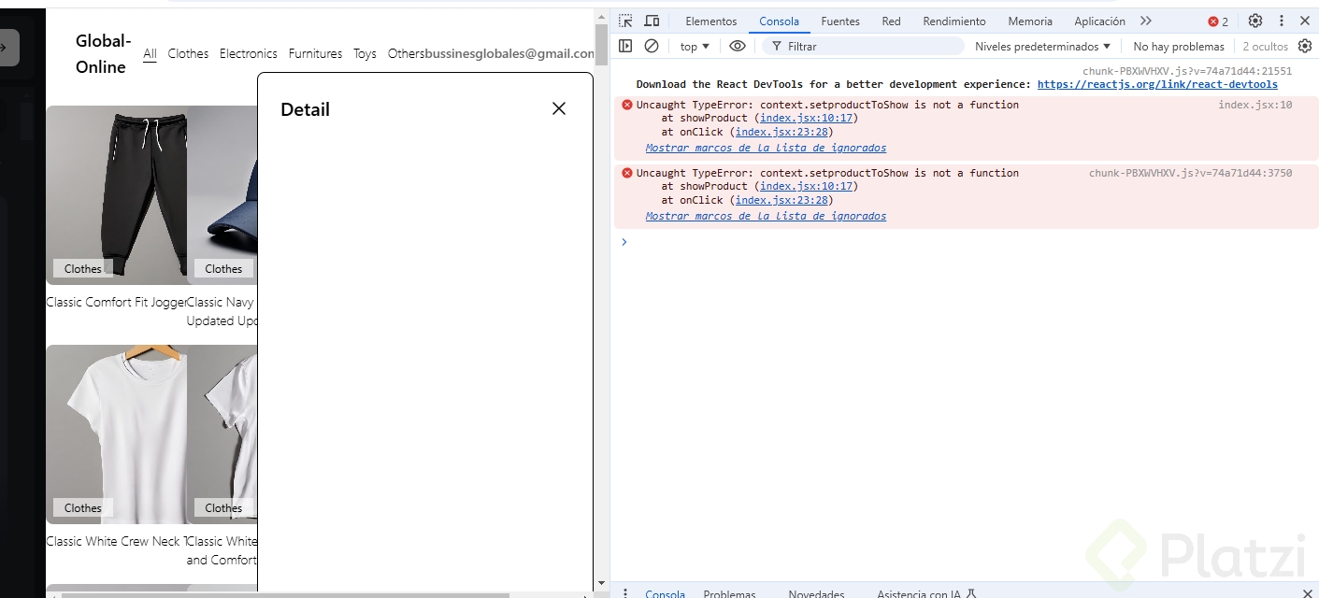Open the Asistencia con IA drawer tab
1319x598 pixels.
coord(925,593)
